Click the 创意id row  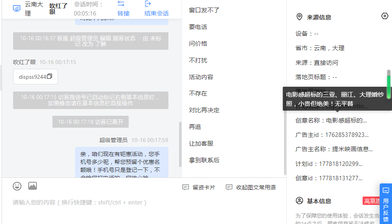[x=329, y=178]
